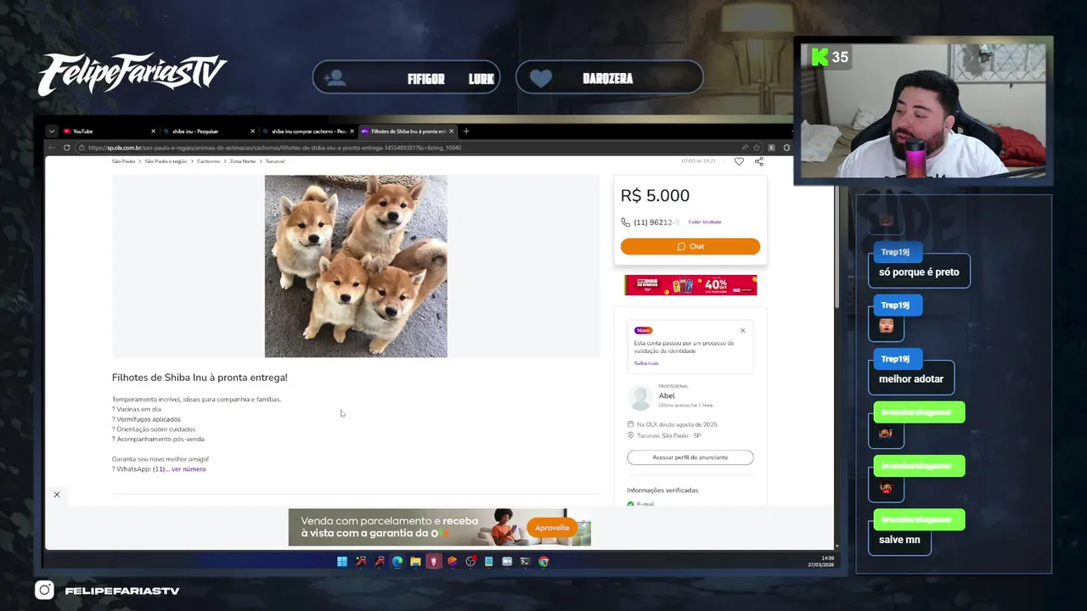1087x611 pixels.
Task: Click the 'Saiba mais' link
Action: (x=646, y=363)
